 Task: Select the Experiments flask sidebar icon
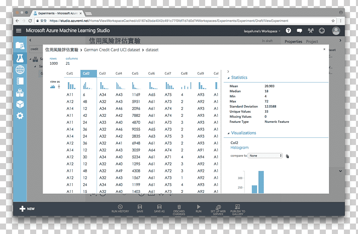[20, 58]
